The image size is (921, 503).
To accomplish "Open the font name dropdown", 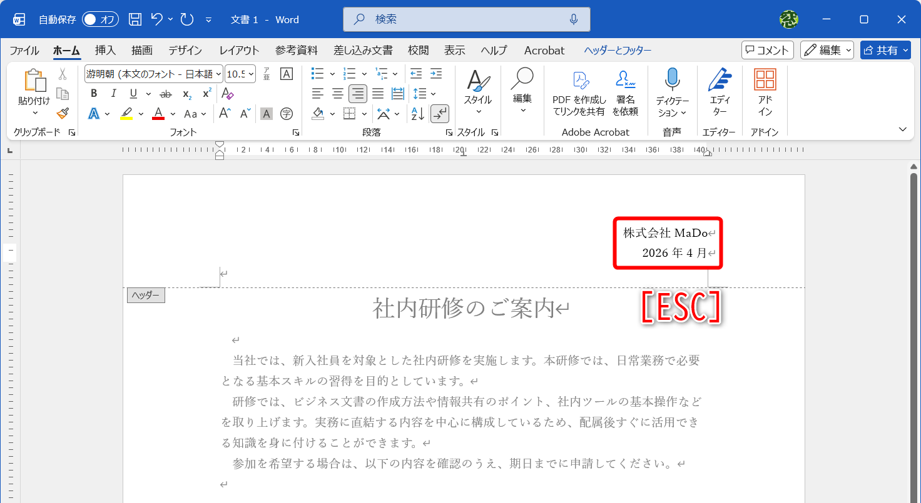I will [x=218, y=73].
